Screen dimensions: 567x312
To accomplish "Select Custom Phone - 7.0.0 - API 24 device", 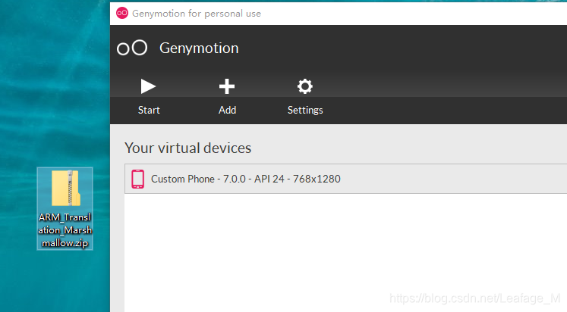I will point(345,179).
